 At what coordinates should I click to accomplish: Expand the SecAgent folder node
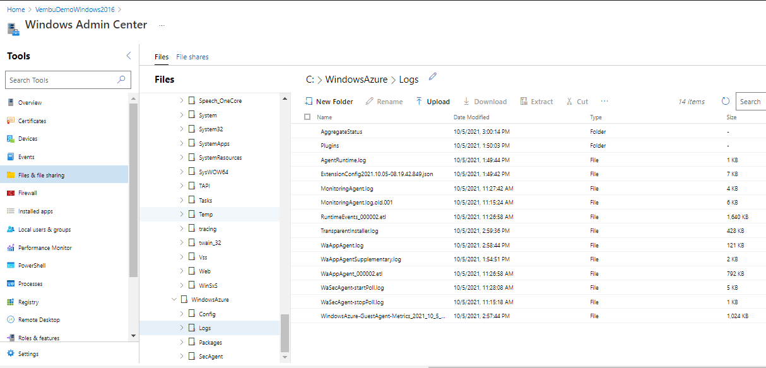click(x=182, y=356)
